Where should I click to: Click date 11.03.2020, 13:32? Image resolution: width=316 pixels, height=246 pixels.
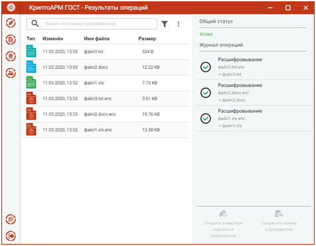(60, 130)
